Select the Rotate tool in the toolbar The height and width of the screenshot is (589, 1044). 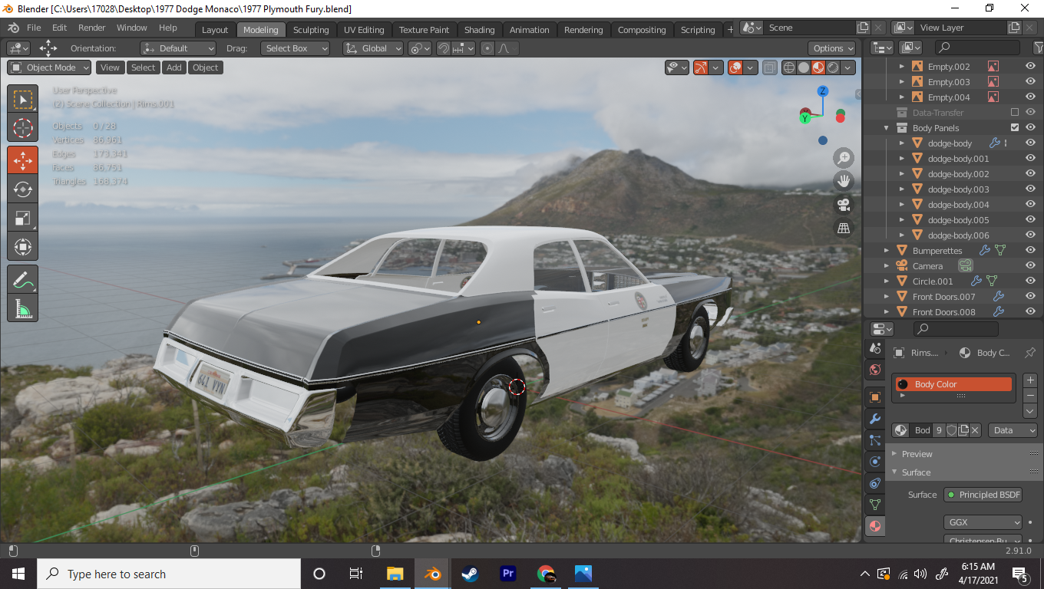click(22, 189)
